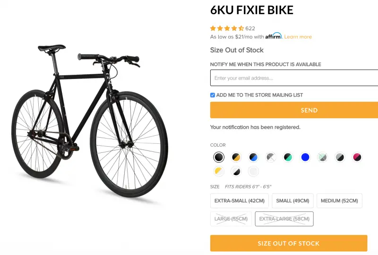Click the email address input field
This screenshot has height=255, width=378.
pos(294,78)
